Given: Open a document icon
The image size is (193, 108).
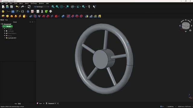Looking at the screenshot, I should click(7, 7).
